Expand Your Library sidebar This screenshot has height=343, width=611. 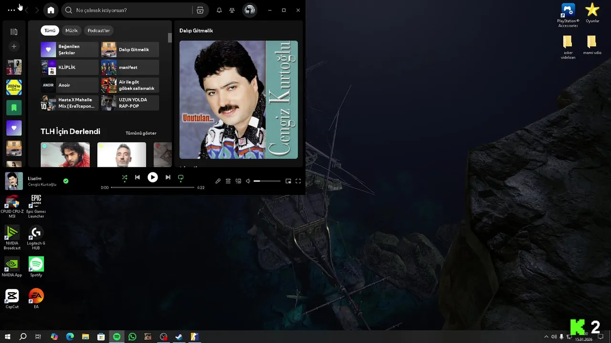(14, 32)
